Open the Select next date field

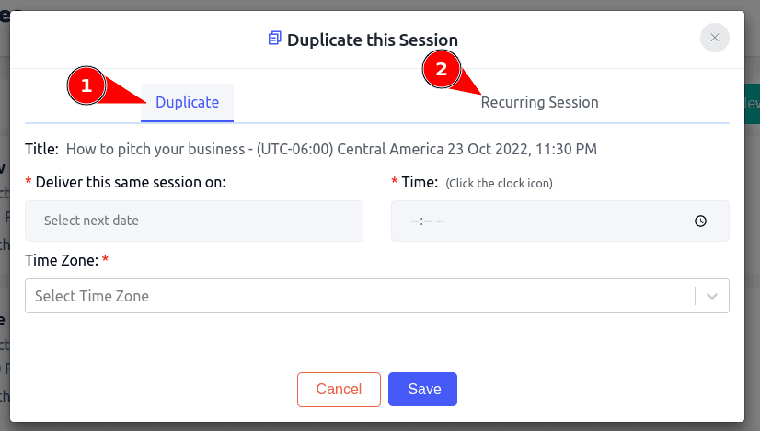(x=194, y=221)
